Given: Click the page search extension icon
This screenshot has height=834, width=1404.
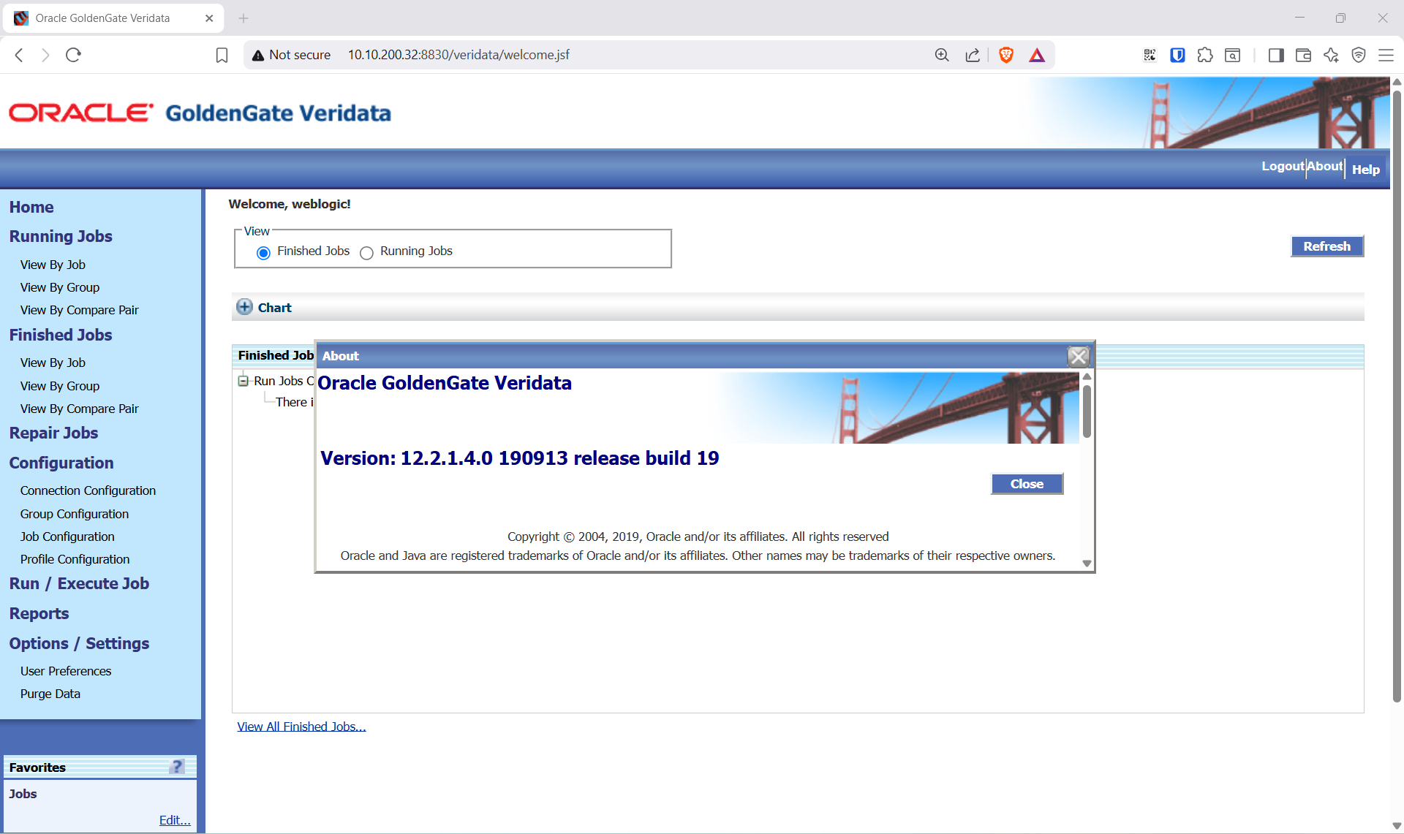Looking at the screenshot, I should click(x=1233, y=55).
